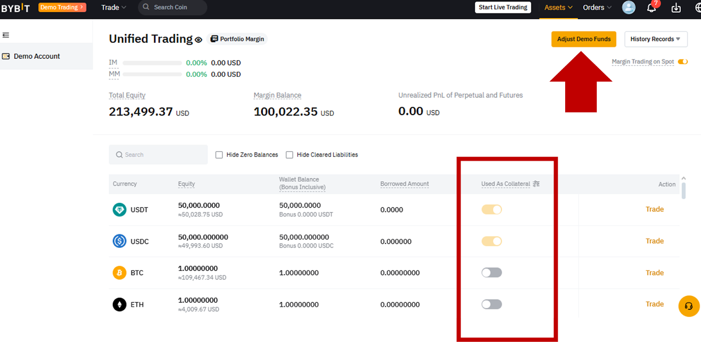This screenshot has height=342, width=701.
Task: Click Used As Collateral header
Action: 506,184
